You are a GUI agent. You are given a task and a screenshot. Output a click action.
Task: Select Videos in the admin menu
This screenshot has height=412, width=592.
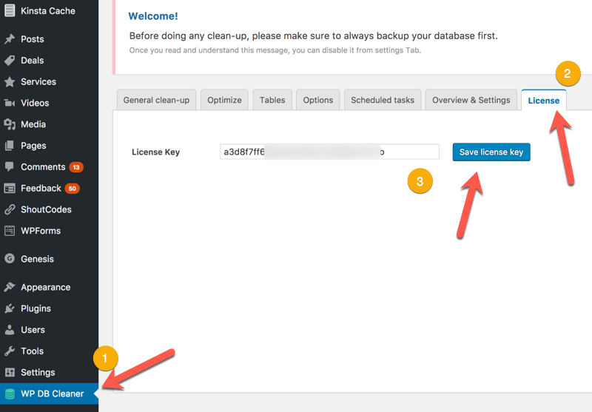coord(35,103)
